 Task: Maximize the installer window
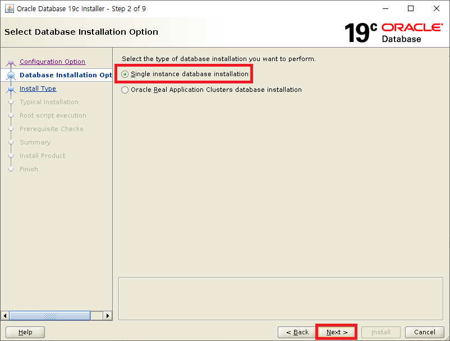point(411,8)
